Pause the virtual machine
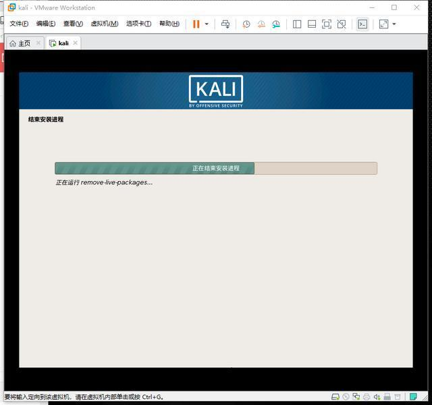 click(x=196, y=24)
